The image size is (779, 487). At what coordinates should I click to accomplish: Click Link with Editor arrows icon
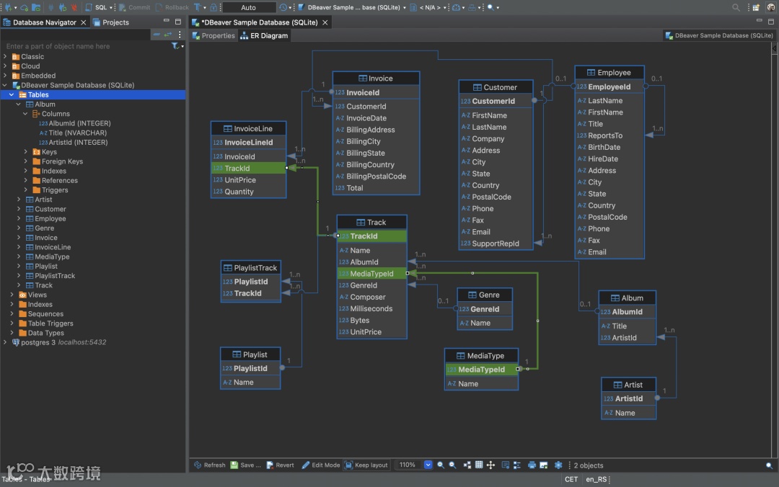(168, 35)
